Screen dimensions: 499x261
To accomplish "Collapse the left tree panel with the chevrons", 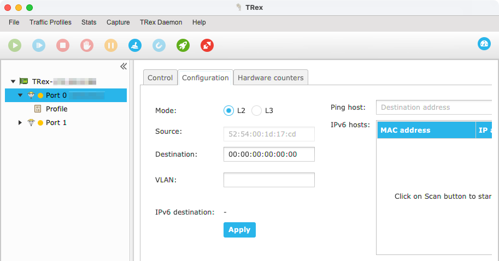I will tap(124, 66).
